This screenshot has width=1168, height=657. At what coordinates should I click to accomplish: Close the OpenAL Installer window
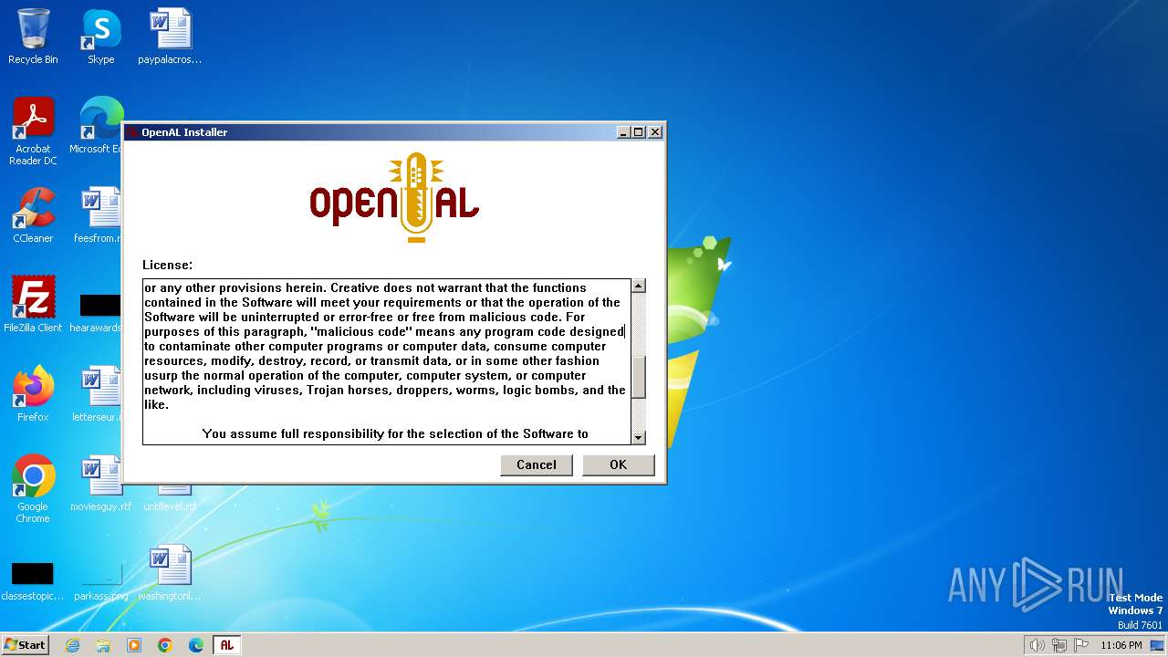point(654,132)
